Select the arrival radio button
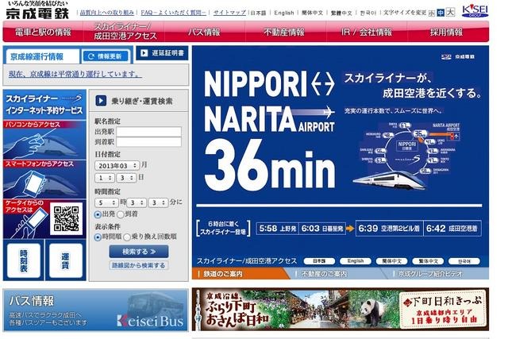 point(121,214)
